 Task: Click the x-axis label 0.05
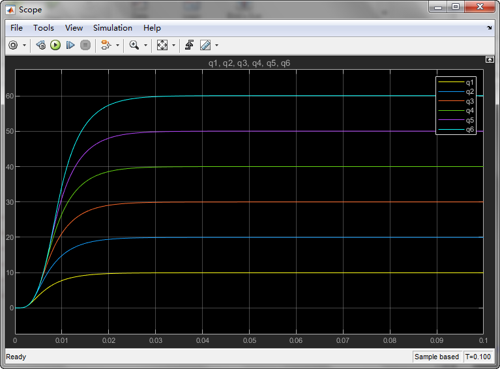pos(250,340)
